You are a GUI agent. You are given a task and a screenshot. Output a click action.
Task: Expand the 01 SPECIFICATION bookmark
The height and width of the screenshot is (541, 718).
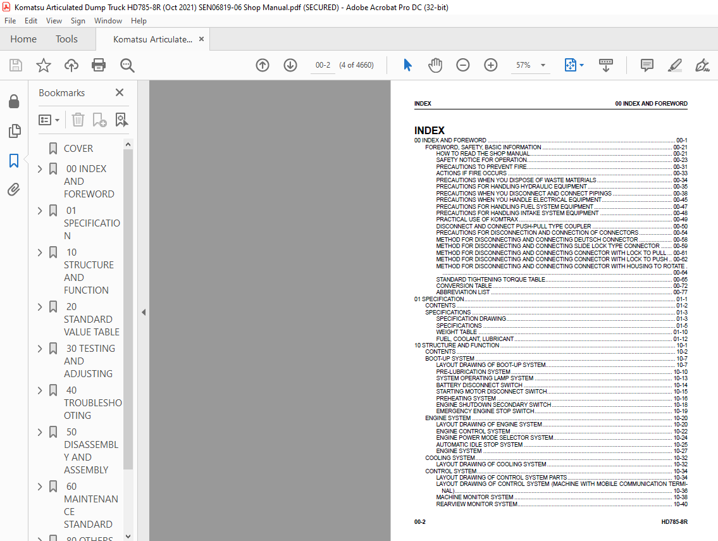click(40, 211)
